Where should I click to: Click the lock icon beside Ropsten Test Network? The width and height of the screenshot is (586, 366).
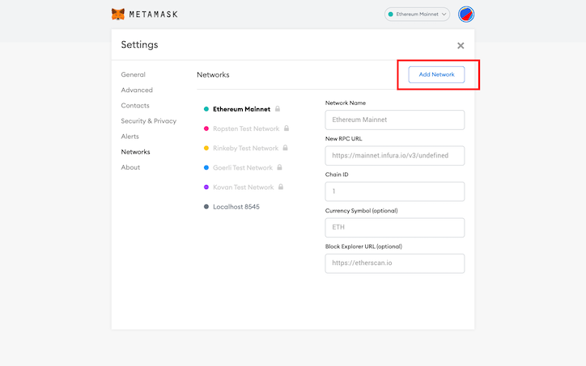pyautogui.click(x=287, y=128)
